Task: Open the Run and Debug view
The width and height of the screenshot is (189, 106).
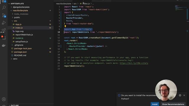Action: [4, 23]
